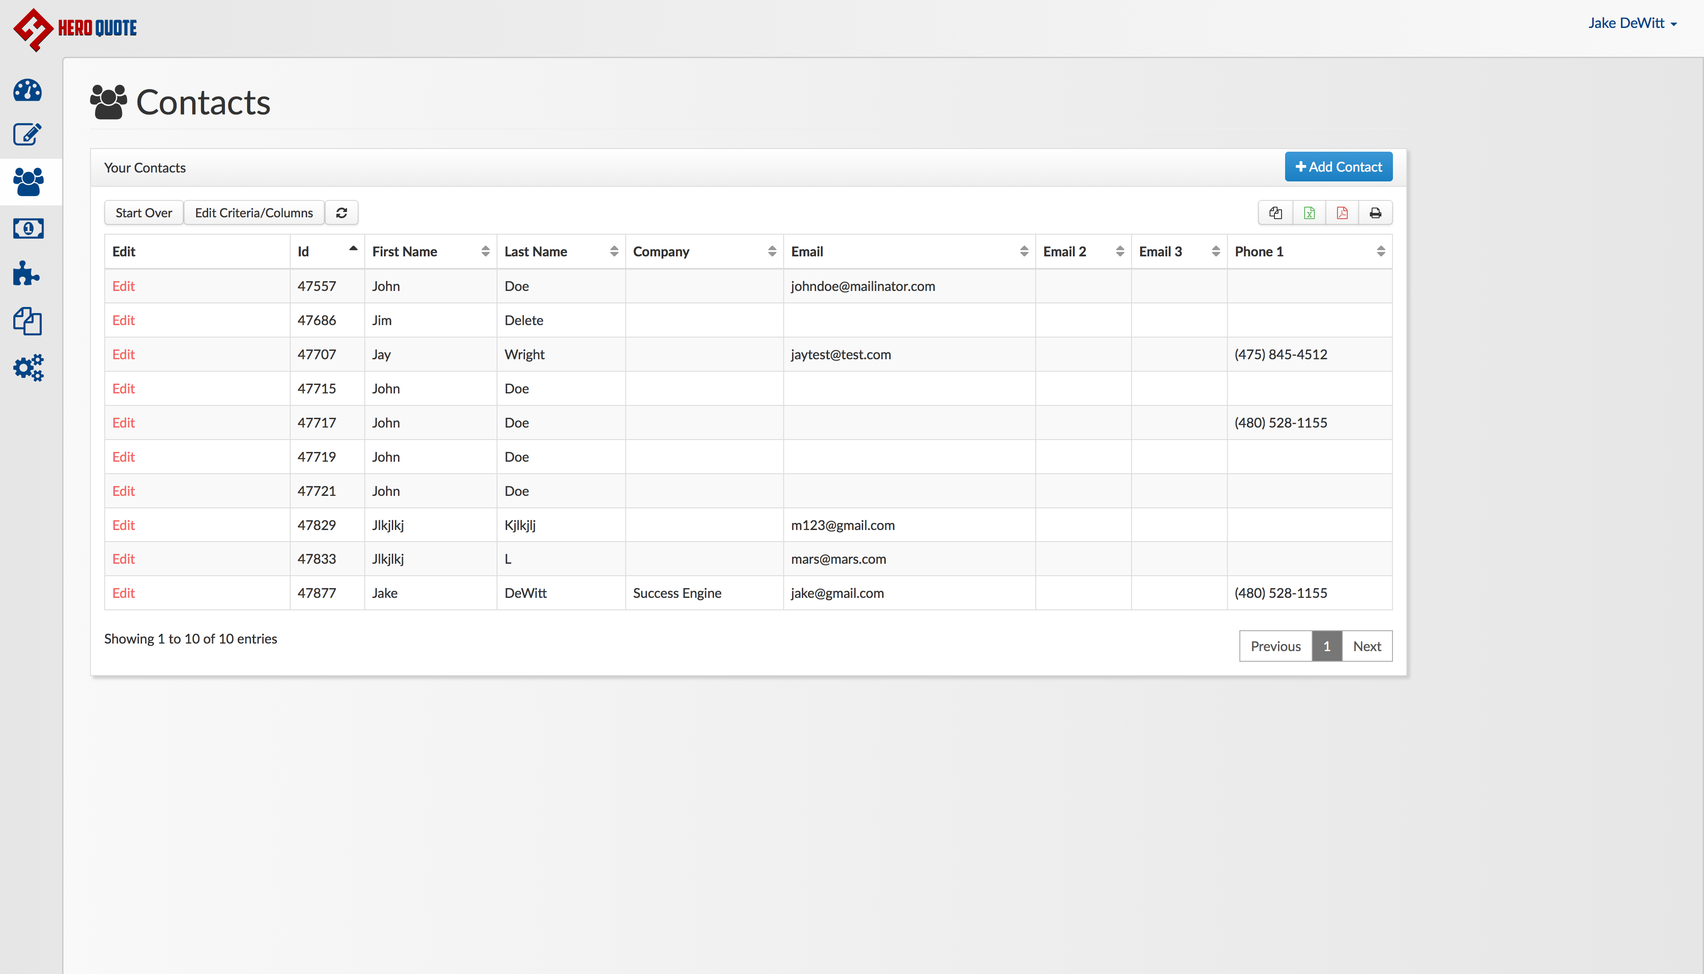
Task: Click the Start Over button
Action: pos(143,213)
